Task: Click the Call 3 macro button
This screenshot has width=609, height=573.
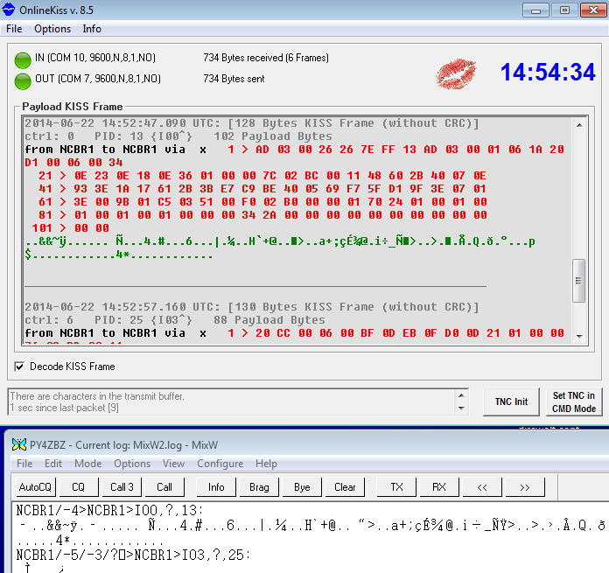Action: (122, 486)
